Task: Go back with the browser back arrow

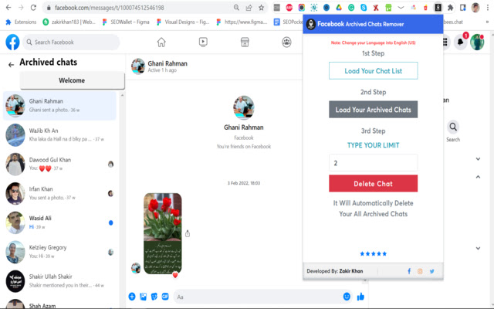Action: click(8, 8)
